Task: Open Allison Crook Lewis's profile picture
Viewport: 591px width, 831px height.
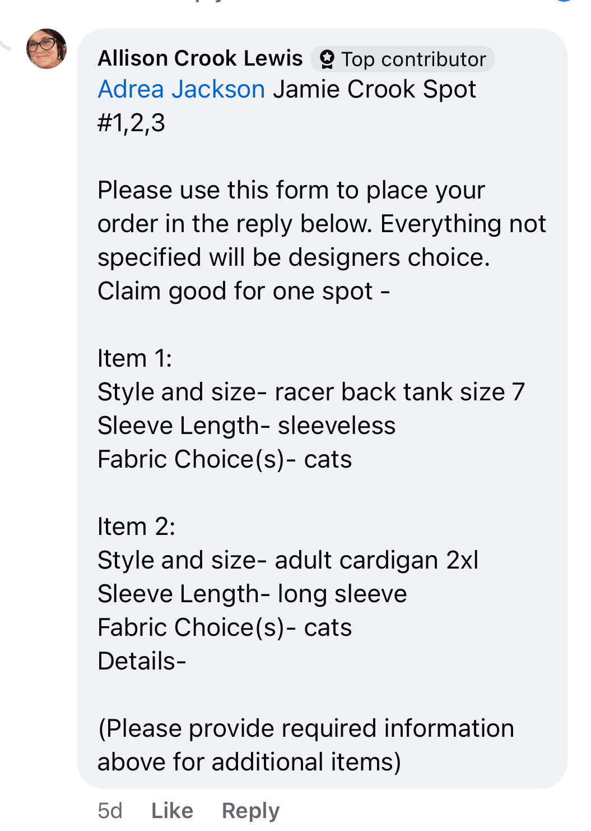Action: tap(46, 49)
